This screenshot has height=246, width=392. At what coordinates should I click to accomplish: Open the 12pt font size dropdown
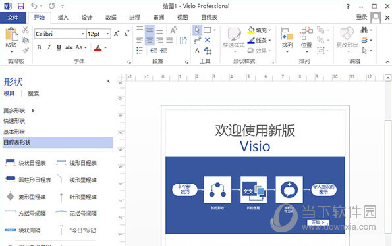107,34
